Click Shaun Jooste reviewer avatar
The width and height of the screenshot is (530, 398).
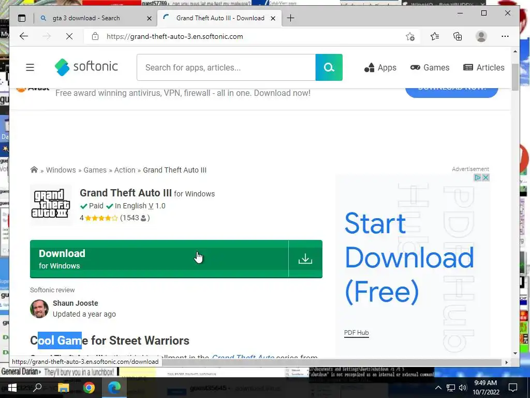click(x=39, y=309)
